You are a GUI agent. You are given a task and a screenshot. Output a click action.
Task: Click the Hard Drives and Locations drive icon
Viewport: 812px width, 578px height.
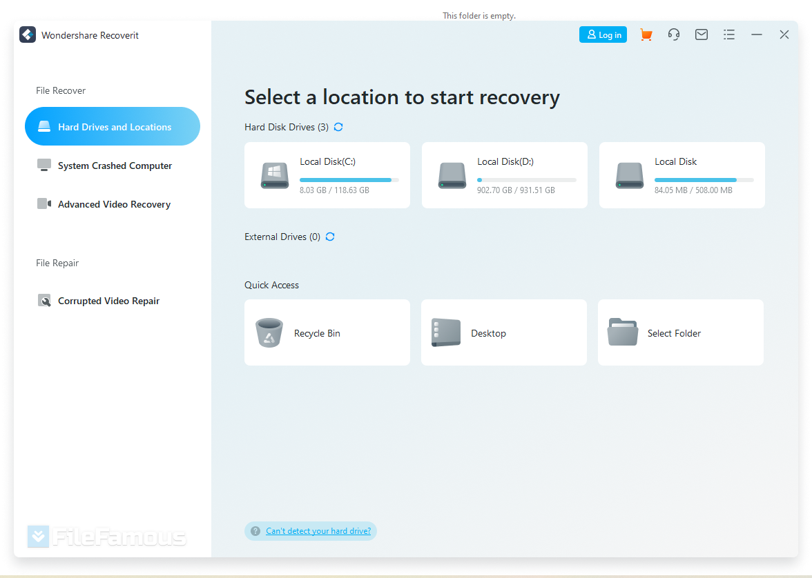[44, 126]
